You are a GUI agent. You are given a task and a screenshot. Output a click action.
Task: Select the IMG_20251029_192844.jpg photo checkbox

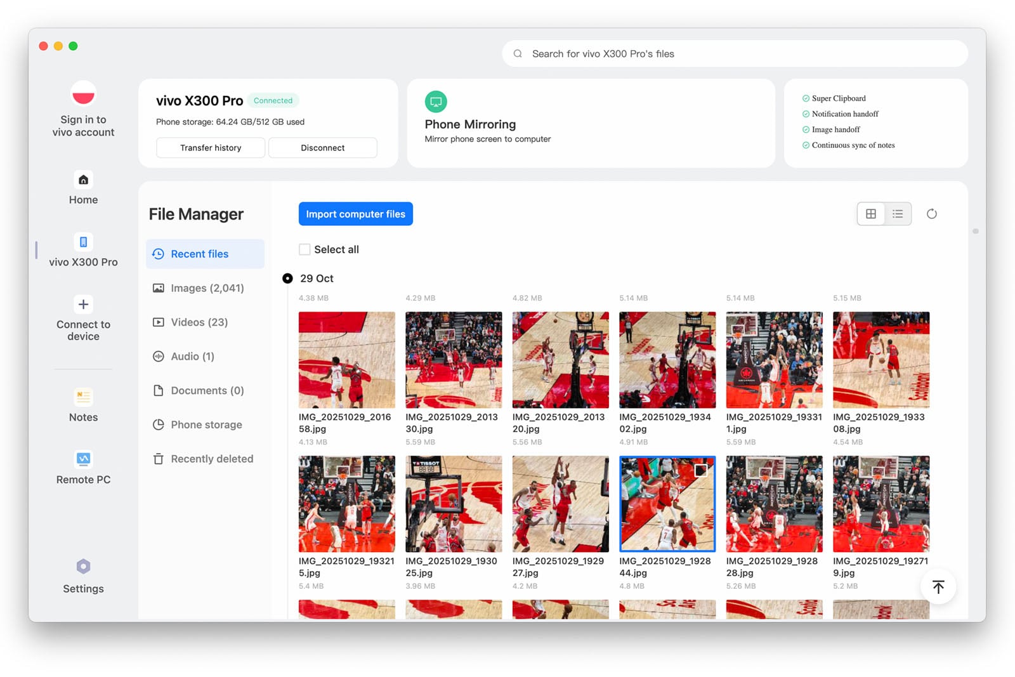coord(700,470)
